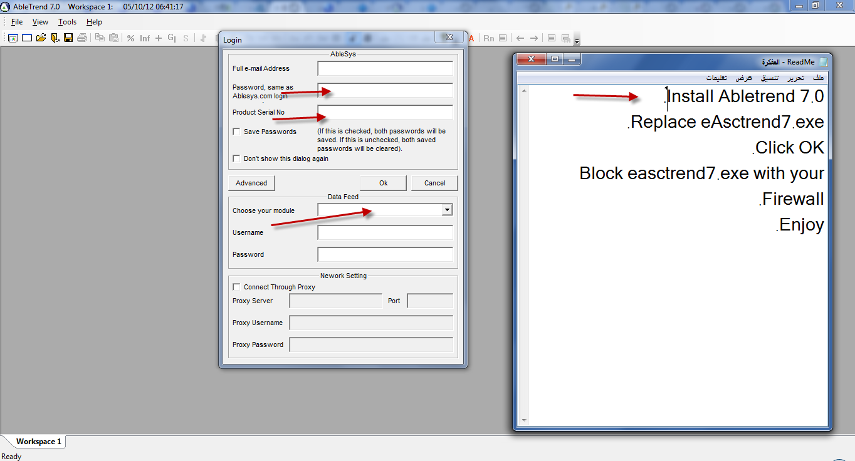Click the 'Firewall' line in Notepad
Image resolution: width=855 pixels, height=461 pixels.
tap(792, 199)
